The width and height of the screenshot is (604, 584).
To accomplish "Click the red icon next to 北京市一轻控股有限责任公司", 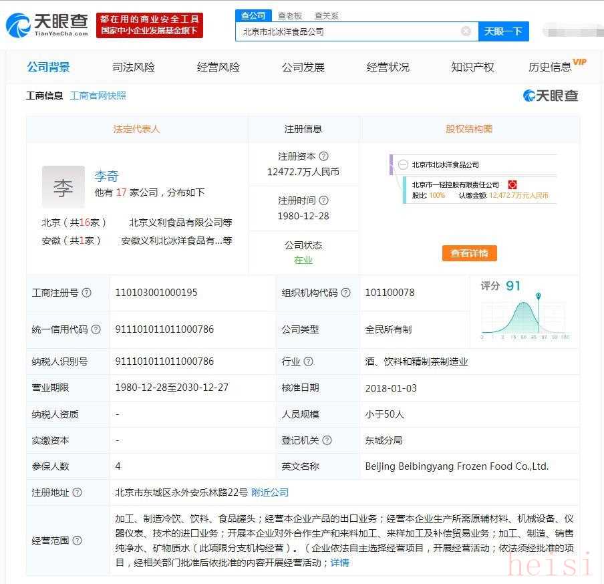I will (512, 184).
